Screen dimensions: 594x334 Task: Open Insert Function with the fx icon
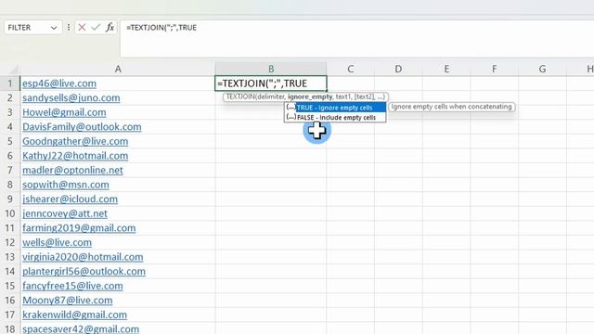pos(110,27)
